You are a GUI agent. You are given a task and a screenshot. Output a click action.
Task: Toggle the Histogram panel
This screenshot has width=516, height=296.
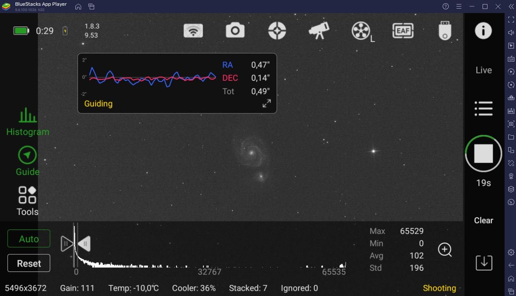pos(28,121)
